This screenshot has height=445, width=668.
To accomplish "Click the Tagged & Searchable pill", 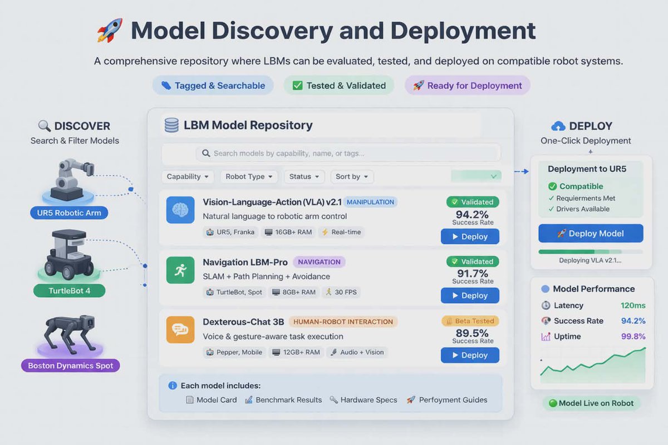I will pos(213,86).
